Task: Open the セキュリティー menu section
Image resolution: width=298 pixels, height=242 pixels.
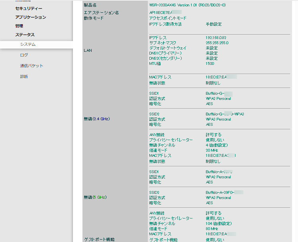Action: (29, 8)
